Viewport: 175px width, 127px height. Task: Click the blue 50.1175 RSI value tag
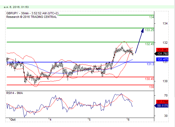coord(161,106)
